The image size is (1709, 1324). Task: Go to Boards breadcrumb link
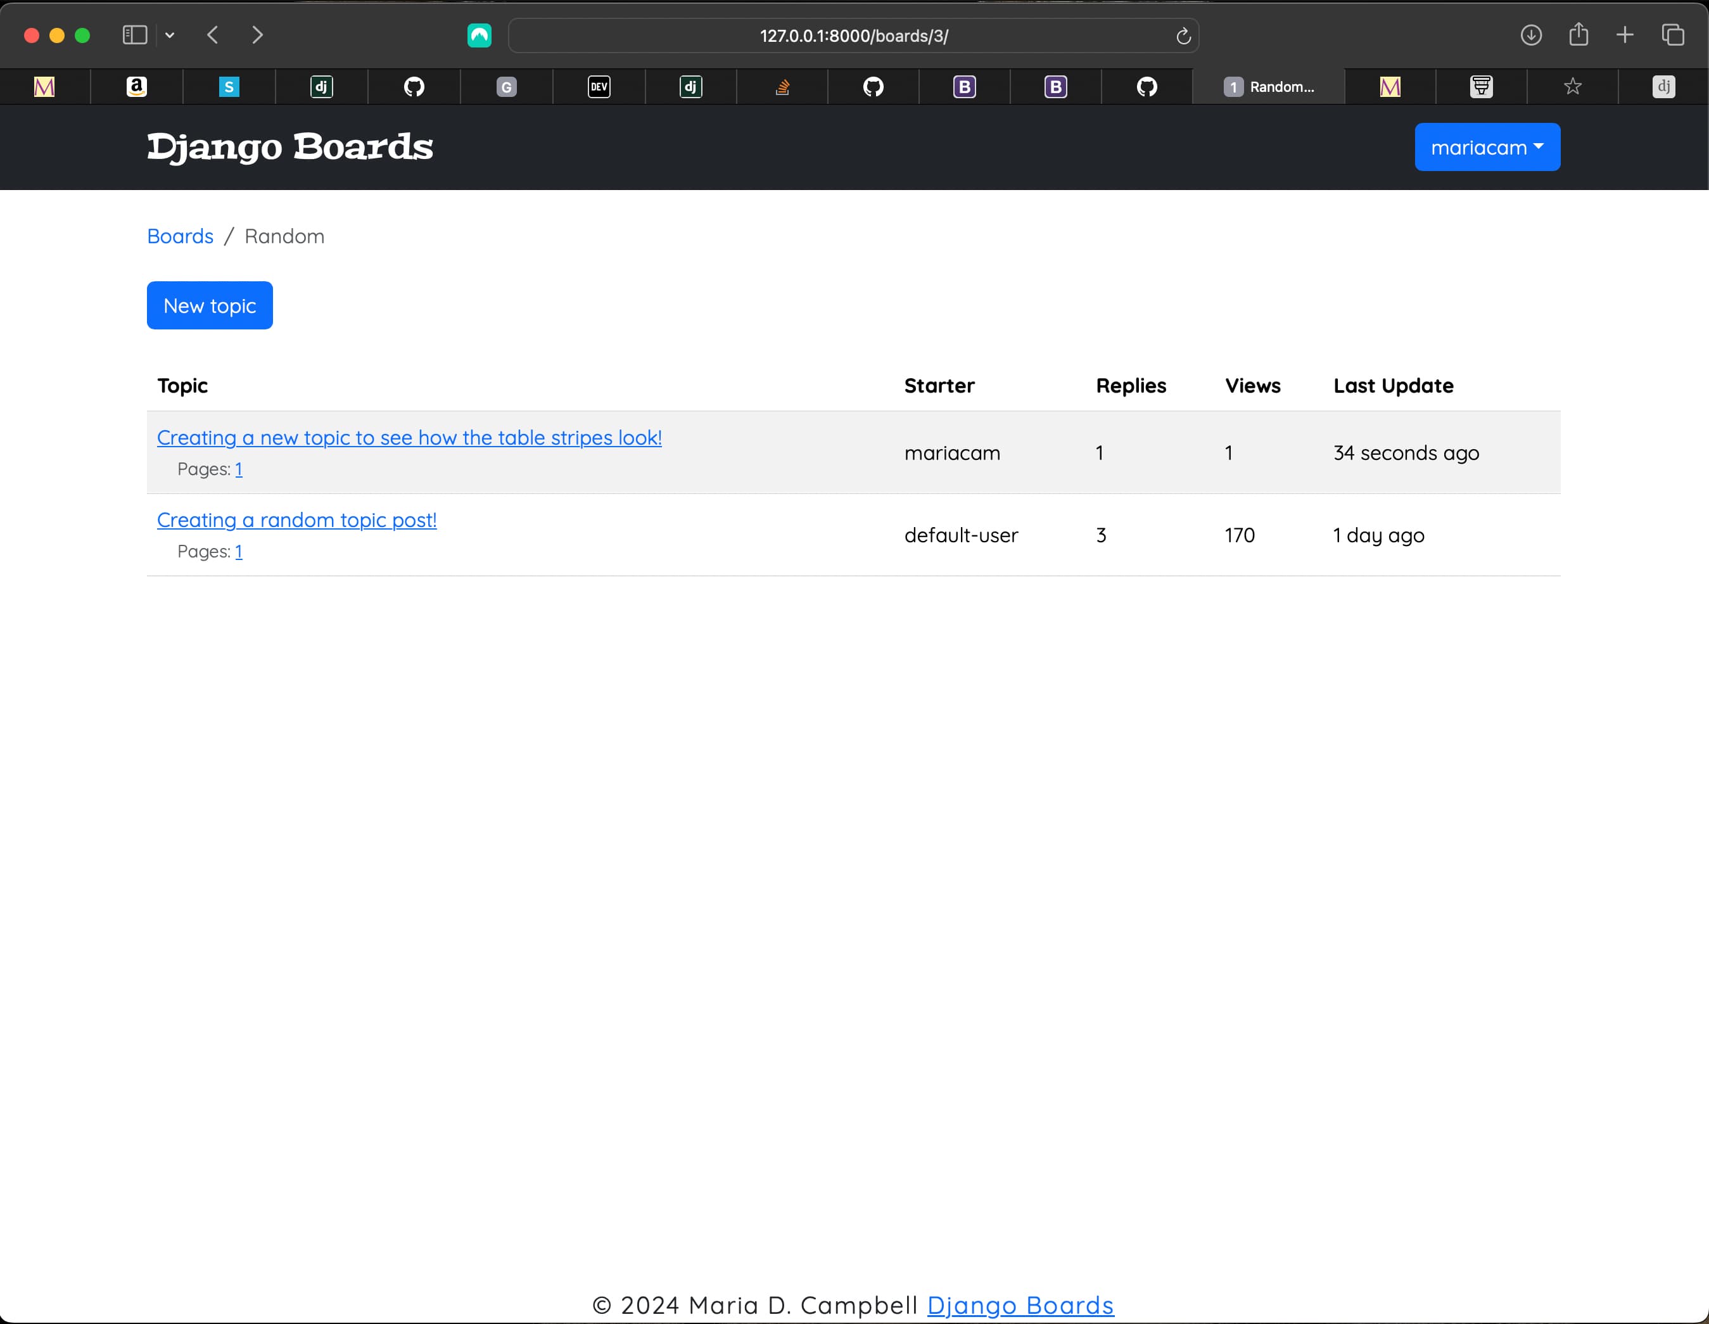180,236
